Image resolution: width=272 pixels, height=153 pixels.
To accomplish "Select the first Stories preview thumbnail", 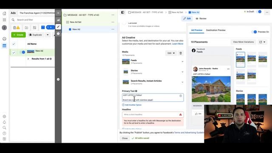I will 241,99.
